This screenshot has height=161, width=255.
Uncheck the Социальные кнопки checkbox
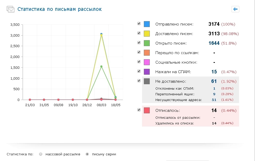(139, 62)
